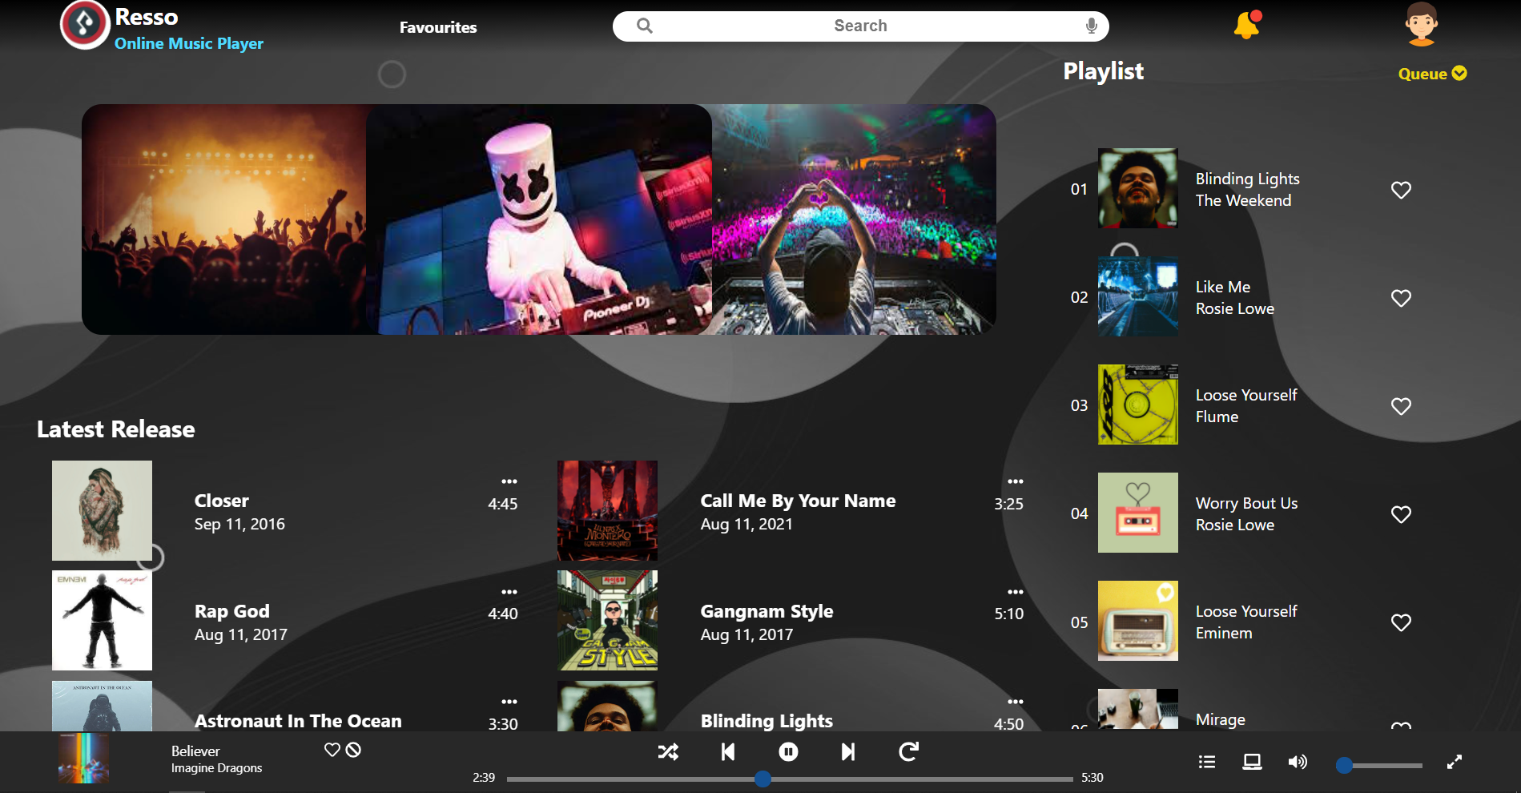Viewport: 1521px width, 793px height.
Task: Like the currently playing Believer track
Action: (x=332, y=750)
